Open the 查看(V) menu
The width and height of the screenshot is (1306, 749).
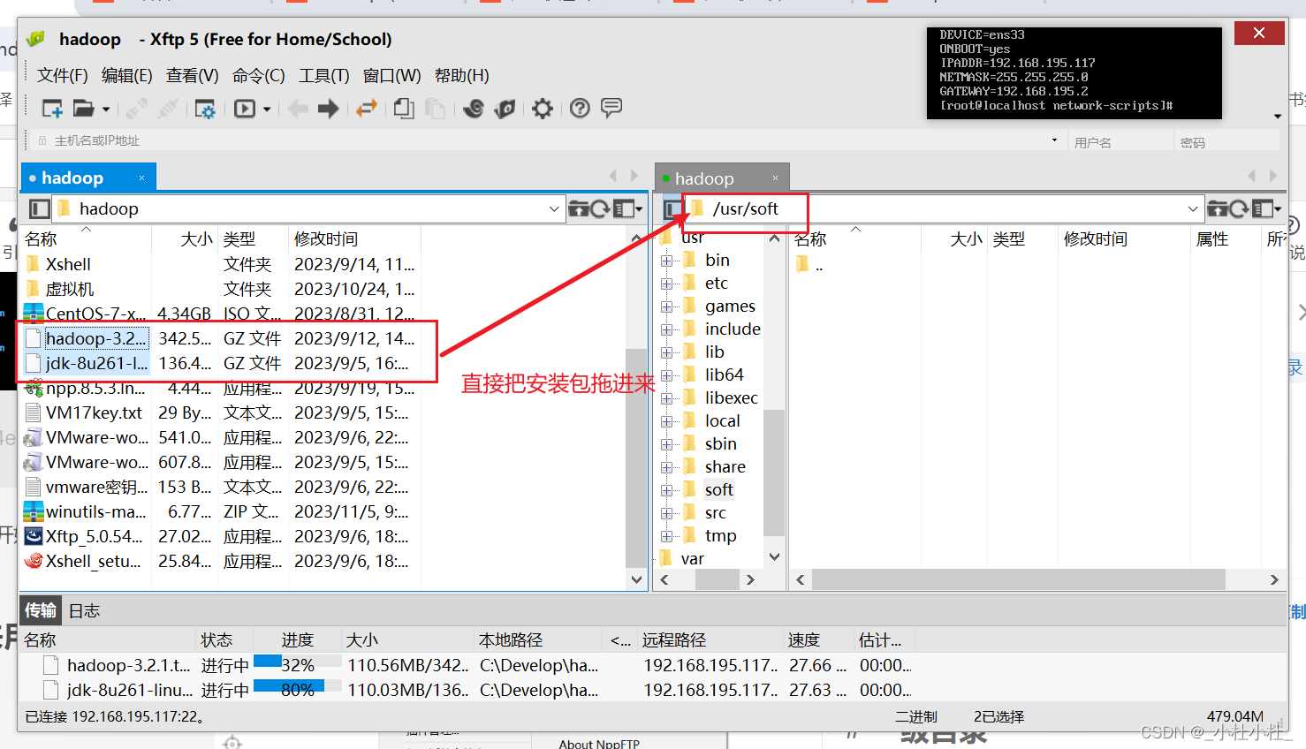click(192, 76)
